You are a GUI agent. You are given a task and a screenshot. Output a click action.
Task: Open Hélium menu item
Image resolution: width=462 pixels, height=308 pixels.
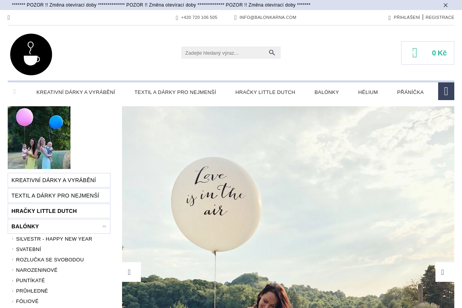click(368, 92)
